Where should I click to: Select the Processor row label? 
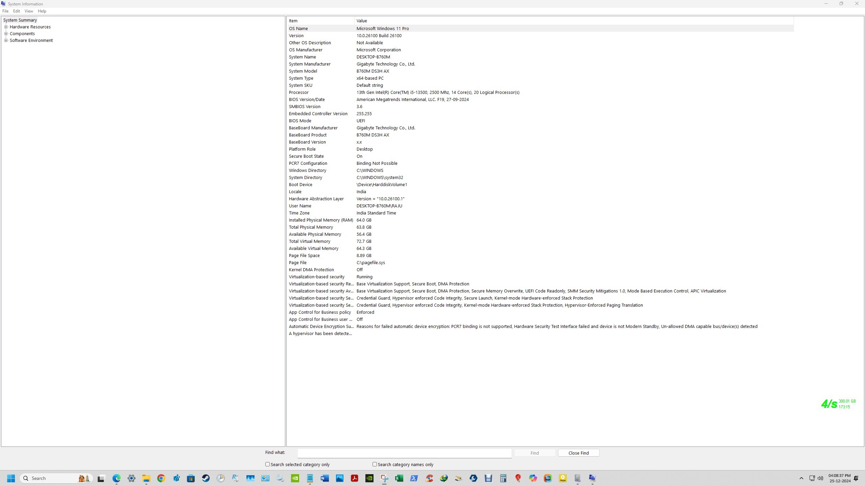pos(298,93)
